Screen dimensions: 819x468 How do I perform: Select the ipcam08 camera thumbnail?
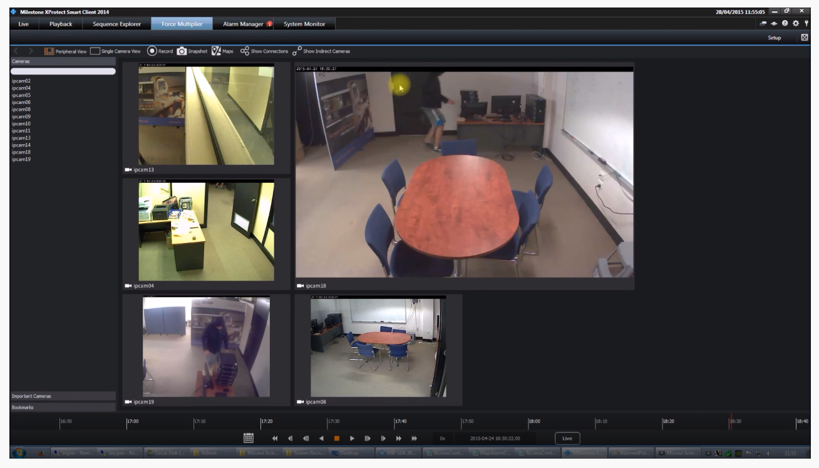[x=378, y=346]
